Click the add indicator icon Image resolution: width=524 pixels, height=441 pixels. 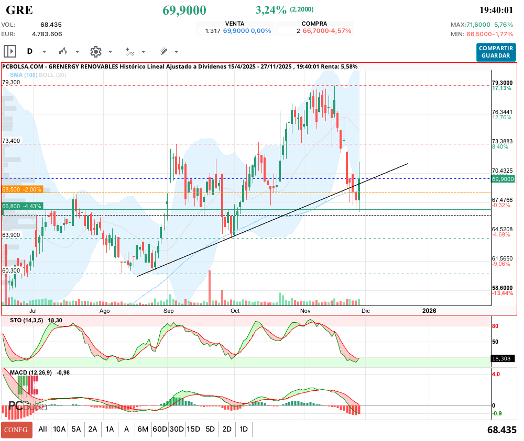click(129, 51)
